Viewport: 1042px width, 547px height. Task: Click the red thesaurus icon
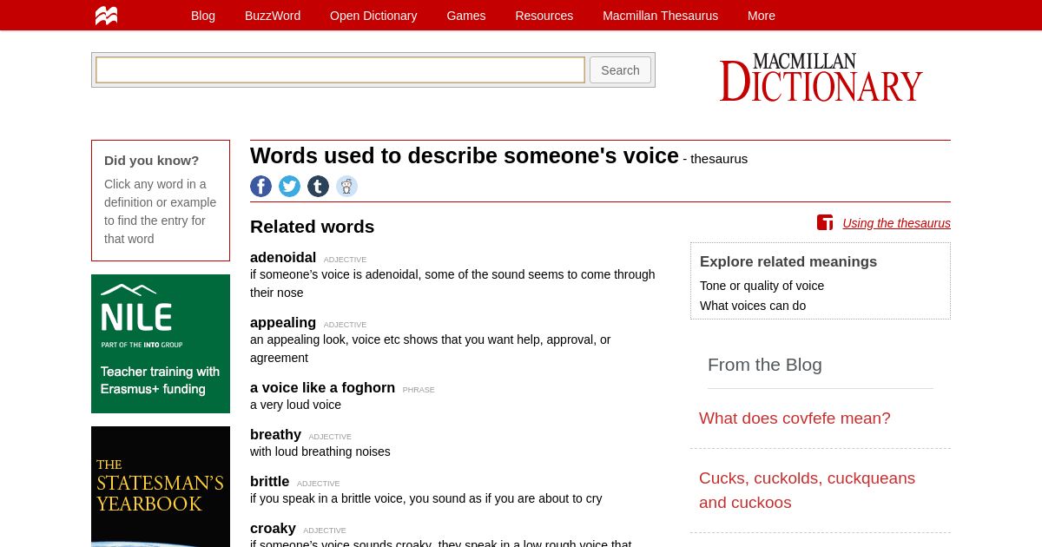click(x=825, y=222)
